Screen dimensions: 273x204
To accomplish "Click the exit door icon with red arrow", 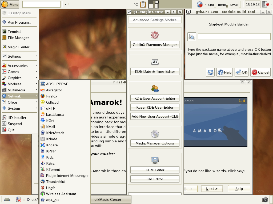I will tap(266, 4).
